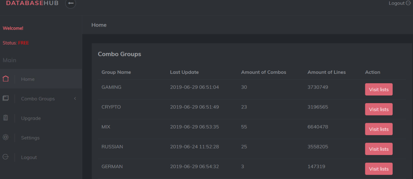This screenshot has width=413, height=179.
Task: Visit lists for the MIX group
Action: point(379,129)
